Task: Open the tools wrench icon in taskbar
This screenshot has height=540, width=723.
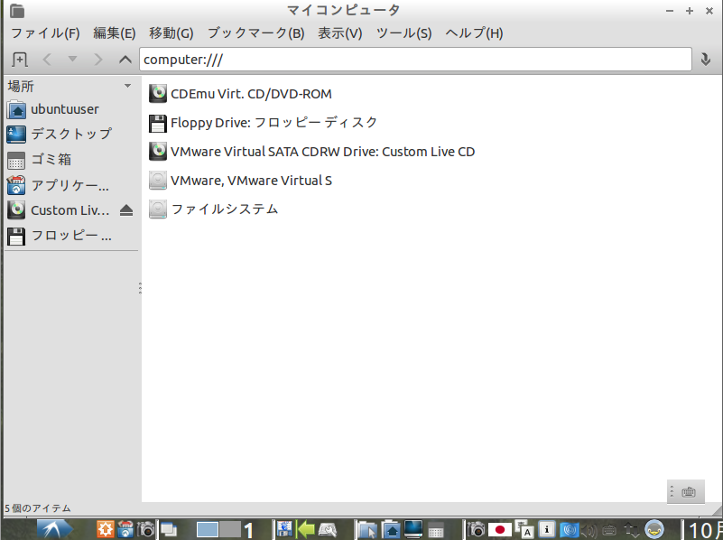Action: [328, 530]
